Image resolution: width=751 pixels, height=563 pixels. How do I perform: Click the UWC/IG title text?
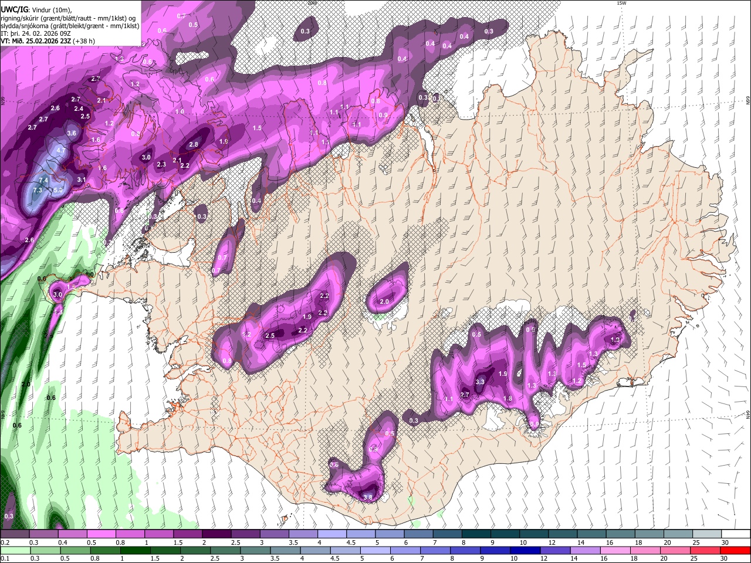[x=14, y=10]
